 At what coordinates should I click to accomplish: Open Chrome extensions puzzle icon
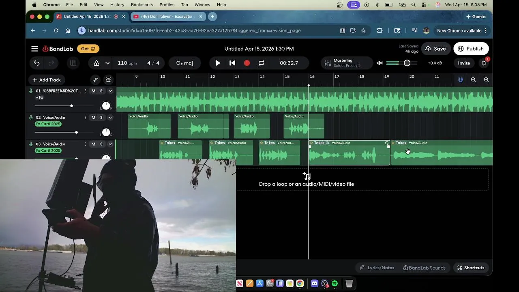(380, 30)
